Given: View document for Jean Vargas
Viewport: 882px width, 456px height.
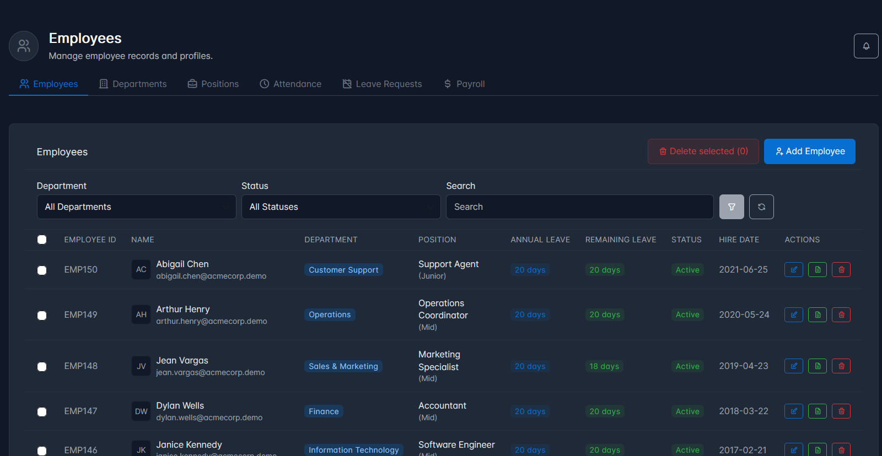Looking at the screenshot, I should click(x=818, y=366).
